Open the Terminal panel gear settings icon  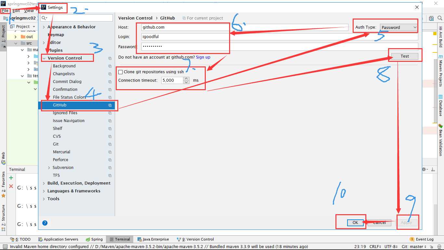pyautogui.click(x=424, y=169)
